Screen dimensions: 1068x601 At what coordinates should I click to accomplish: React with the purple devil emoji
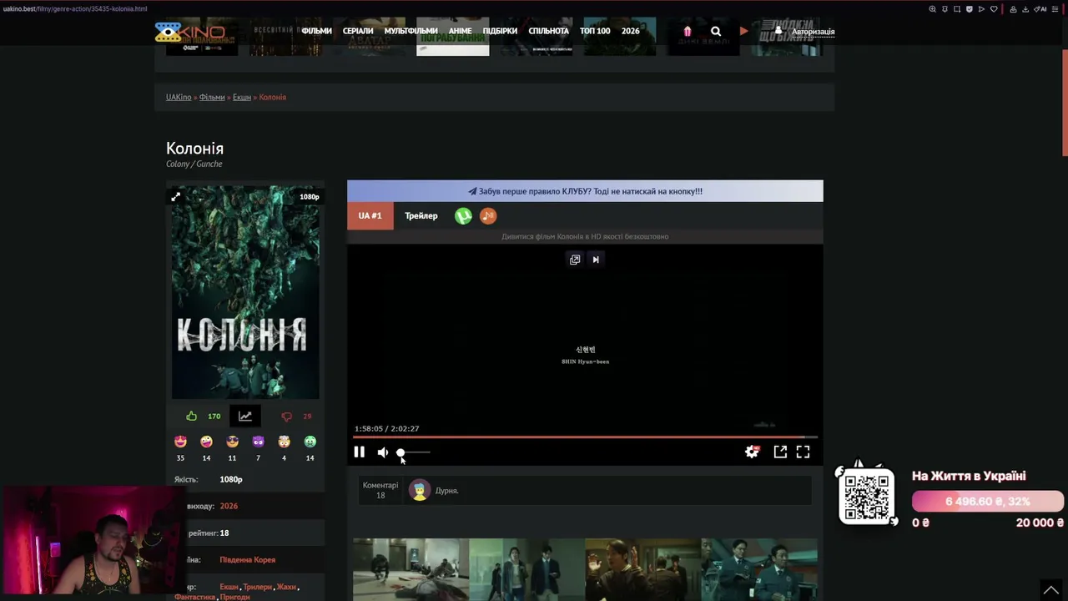pos(259,442)
